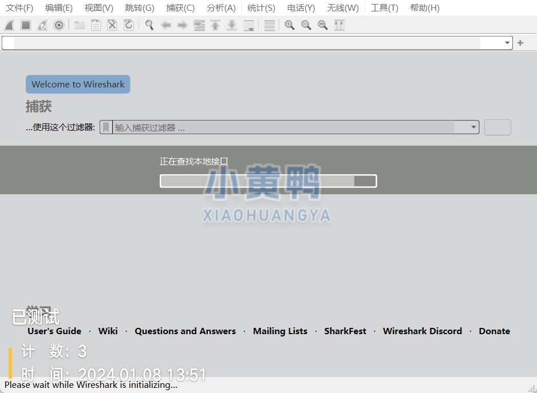Open capture options gear icon
The width and height of the screenshot is (537, 393).
(59, 25)
